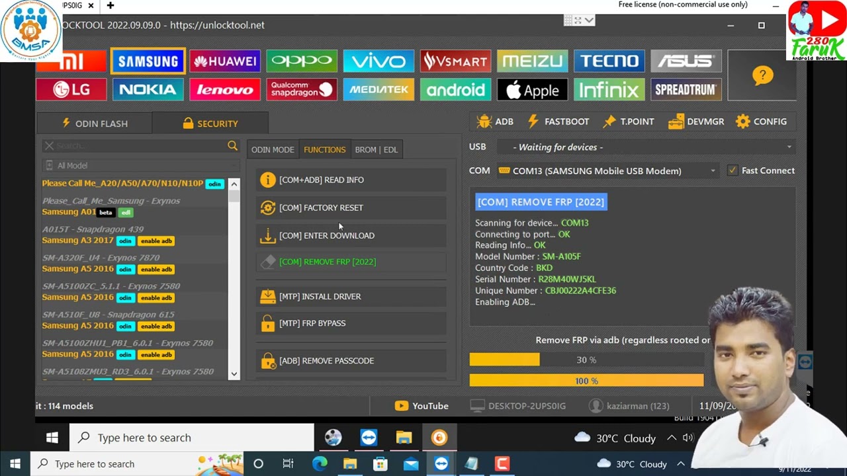Run [COM] FACTORY RESET

(351, 208)
